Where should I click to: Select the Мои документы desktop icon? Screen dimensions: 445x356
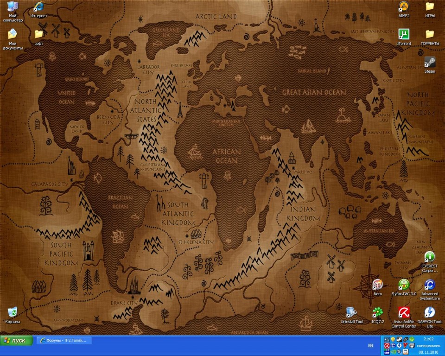point(12,39)
